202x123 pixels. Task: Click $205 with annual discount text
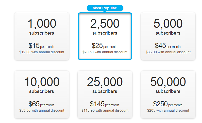point(168,110)
